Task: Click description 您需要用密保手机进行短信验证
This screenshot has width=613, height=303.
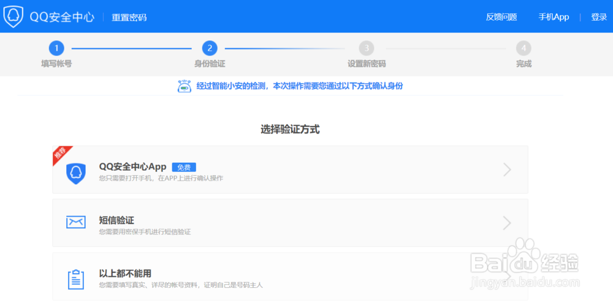Action: [x=145, y=232]
